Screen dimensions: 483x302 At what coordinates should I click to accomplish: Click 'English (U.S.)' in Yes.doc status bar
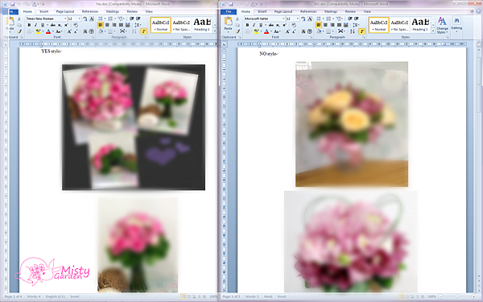(x=56, y=296)
